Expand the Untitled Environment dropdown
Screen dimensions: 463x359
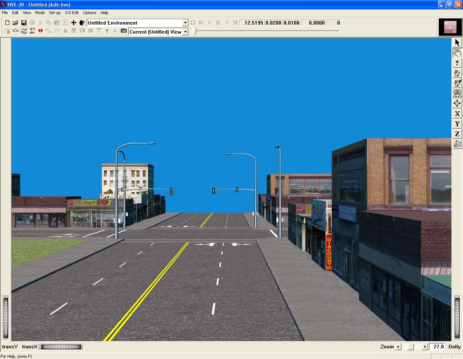tap(185, 23)
